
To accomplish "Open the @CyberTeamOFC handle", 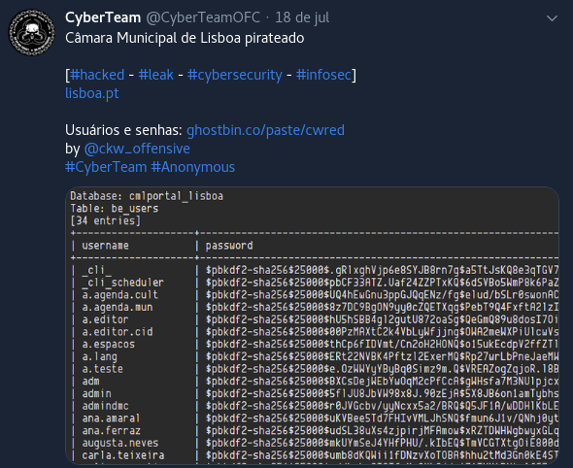I will pos(203,17).
